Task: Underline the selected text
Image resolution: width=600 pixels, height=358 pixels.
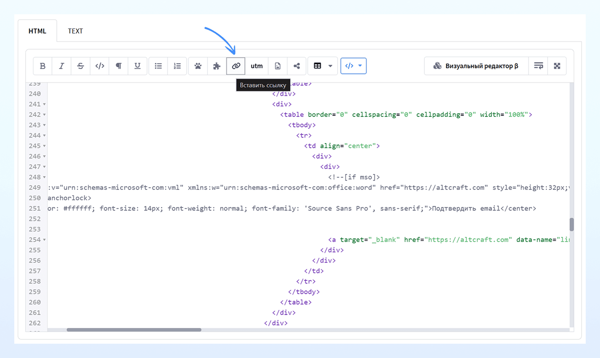Action: click(x=137, y=66)
